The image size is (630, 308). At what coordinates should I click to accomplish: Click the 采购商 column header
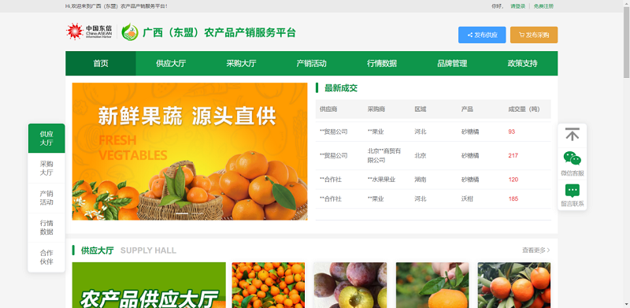click(x=376, y=109)
